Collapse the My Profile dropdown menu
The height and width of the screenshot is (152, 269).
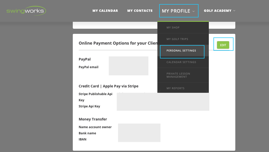178,11
